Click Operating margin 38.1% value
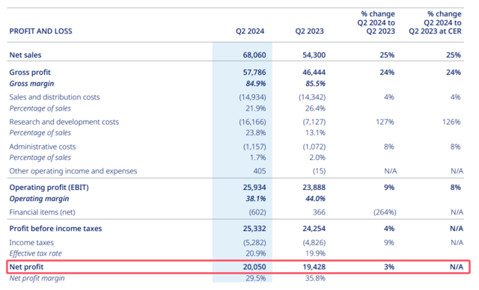The width and height of the screenshot is (479, 290). click(x=256, y=199)
